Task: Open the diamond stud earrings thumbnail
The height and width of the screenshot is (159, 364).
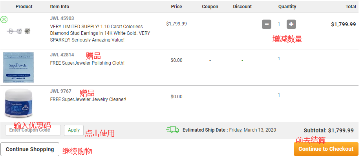Action: 18,31
